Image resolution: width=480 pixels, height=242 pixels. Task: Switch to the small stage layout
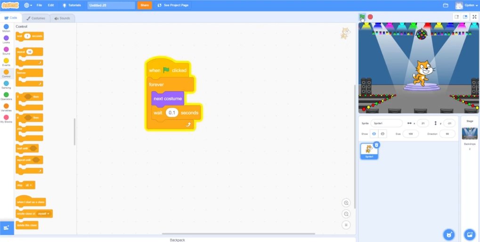456,17
